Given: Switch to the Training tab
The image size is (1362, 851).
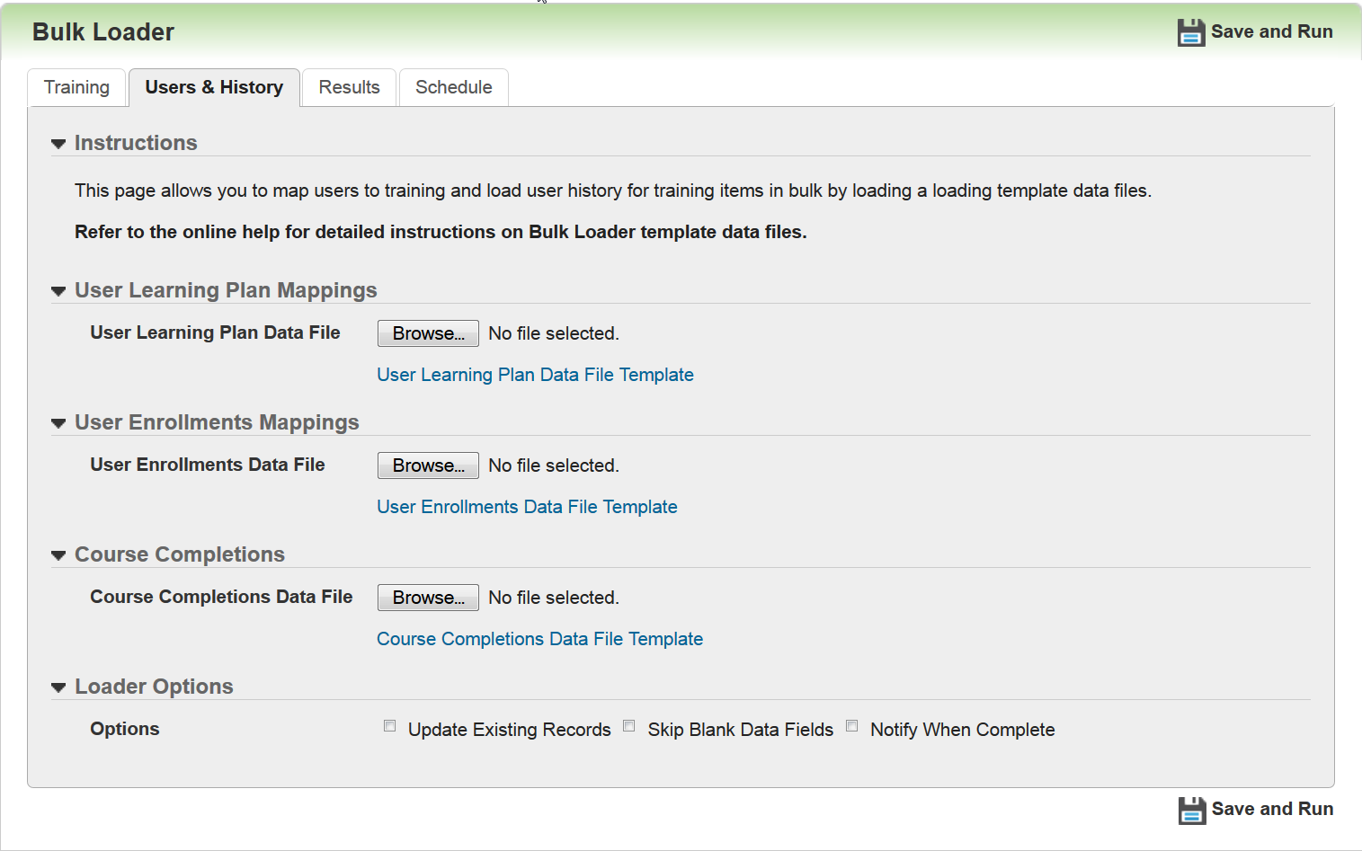Looking at the screenshot, I should tap(76, 87).
